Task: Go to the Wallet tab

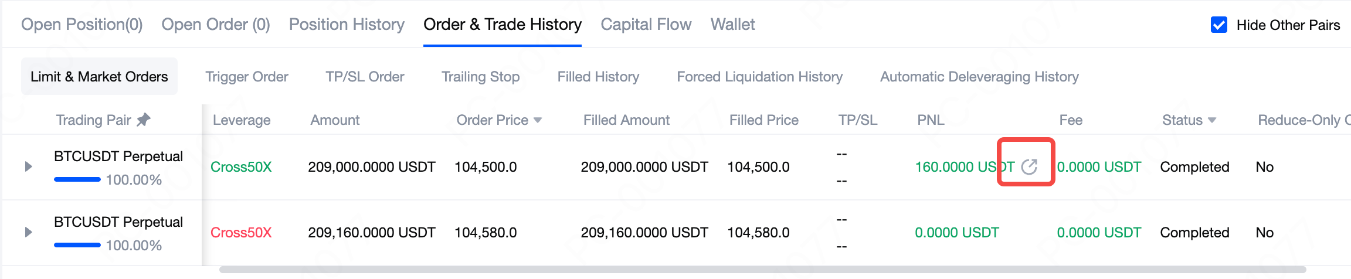Action: coord(732,25)
